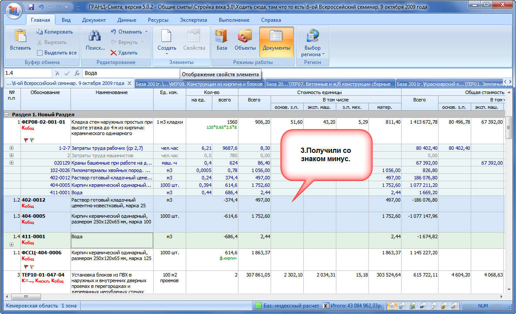Click the save icon in quick access toolbar
Screen dimensions: 516x314
tap(31, 7)
